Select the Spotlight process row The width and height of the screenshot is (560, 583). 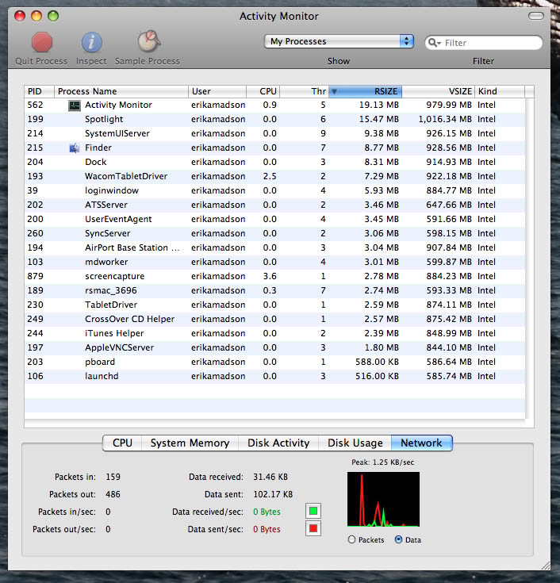pos(274,119)
